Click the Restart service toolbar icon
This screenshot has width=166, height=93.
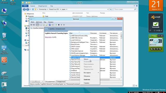64,25
